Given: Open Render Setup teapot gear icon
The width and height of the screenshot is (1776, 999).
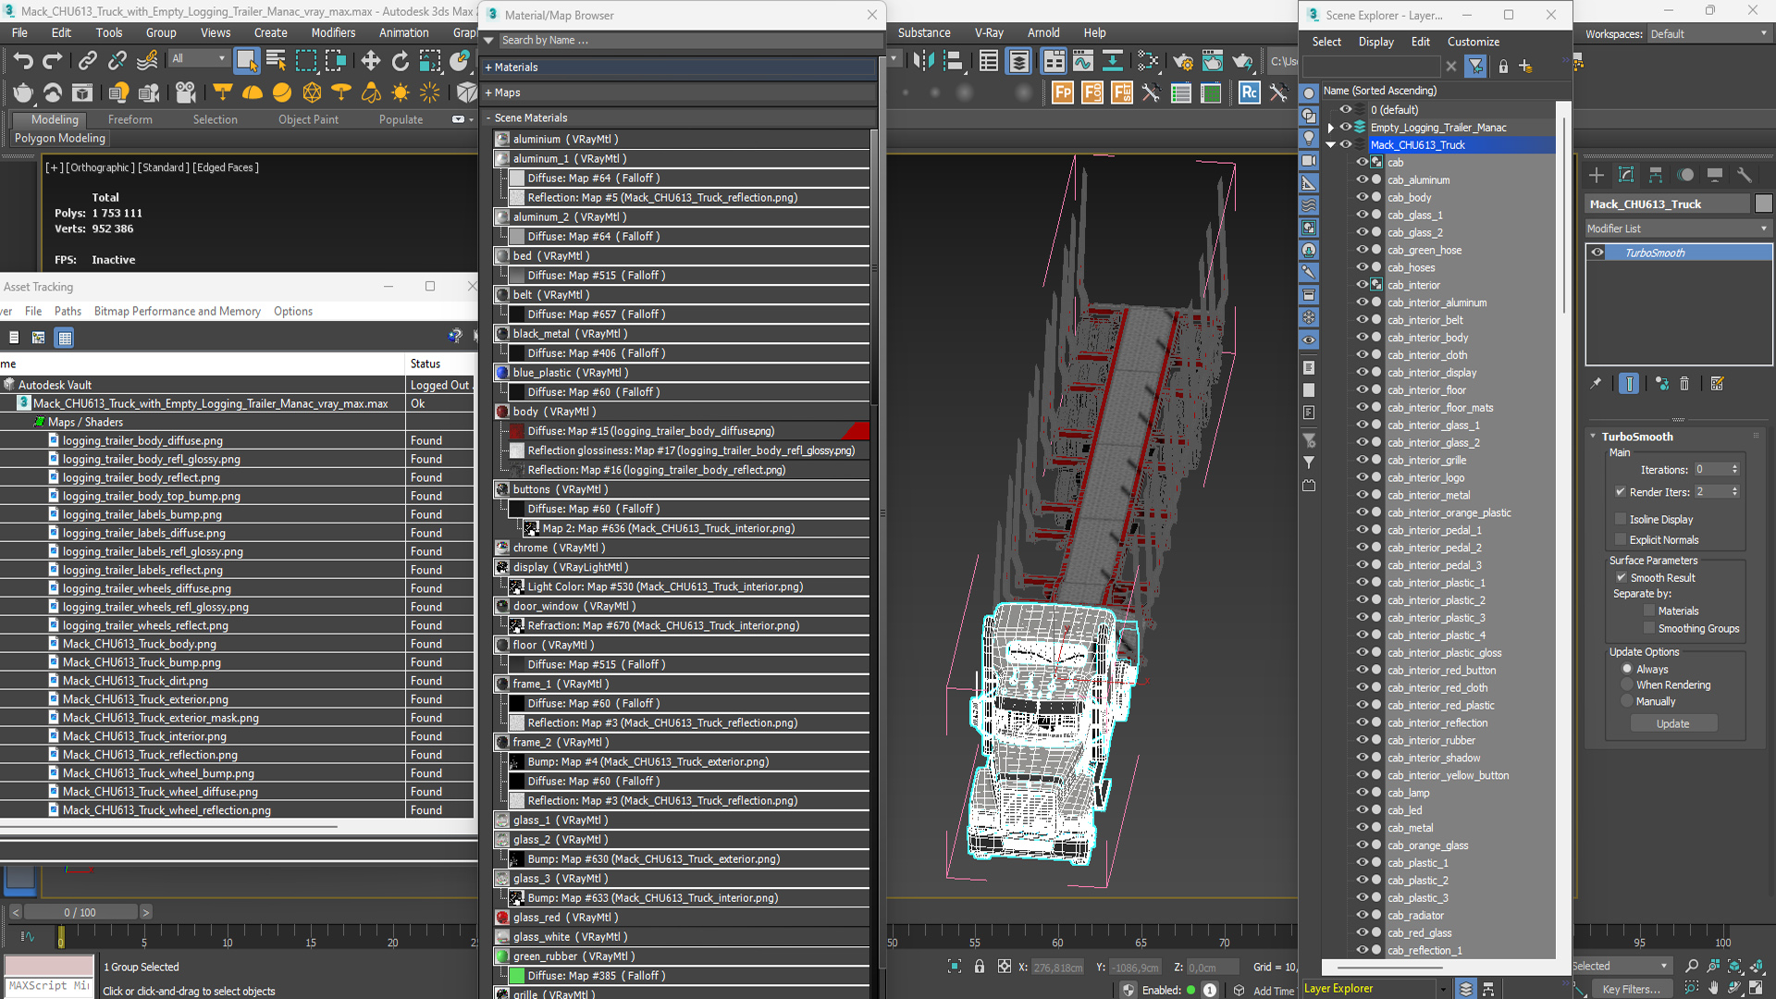Looking at the screenshot, I should pyautogui.click(x=1182, y=61).
